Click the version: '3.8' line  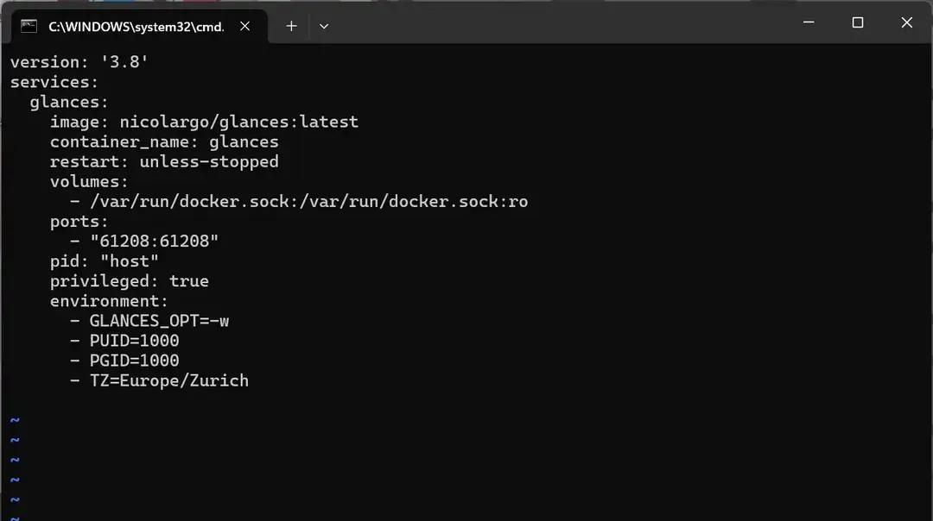pos(78,61)
